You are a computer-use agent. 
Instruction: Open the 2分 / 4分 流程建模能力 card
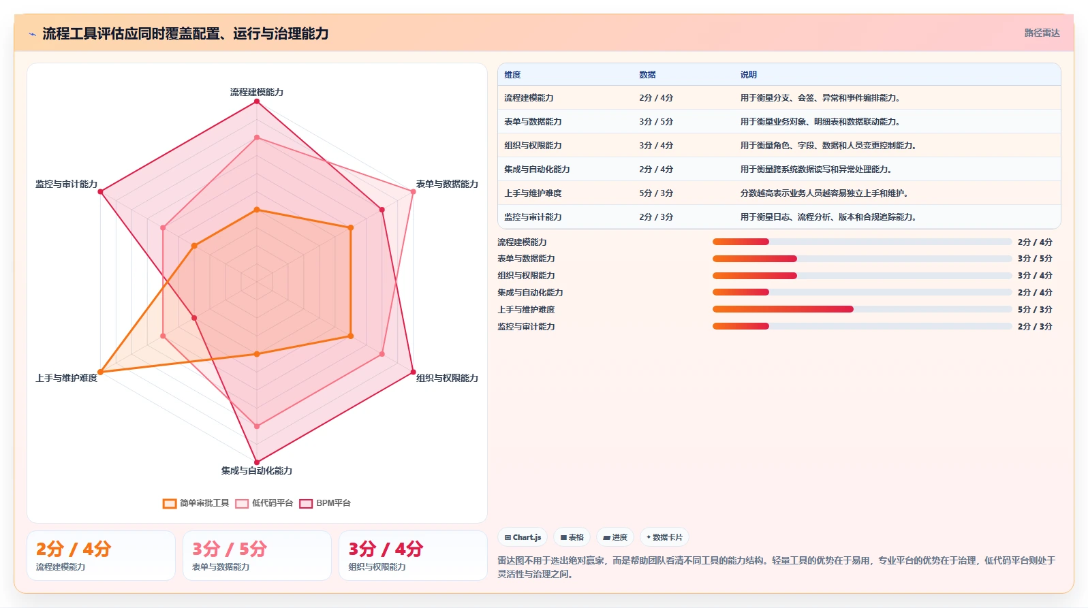101,556
